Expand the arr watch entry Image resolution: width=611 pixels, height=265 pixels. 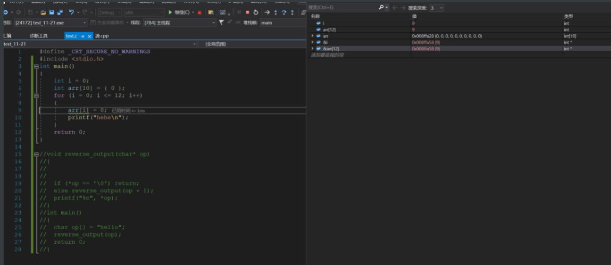[313, 36]
